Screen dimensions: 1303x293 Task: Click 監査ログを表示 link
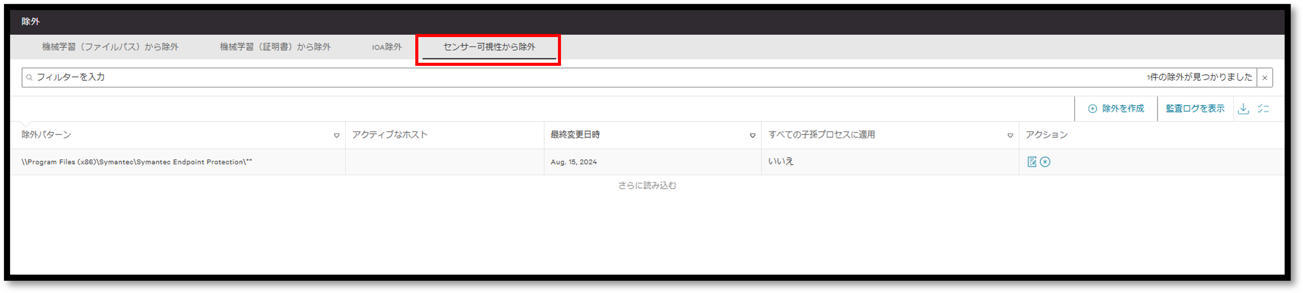click(x=1195, y=109)
